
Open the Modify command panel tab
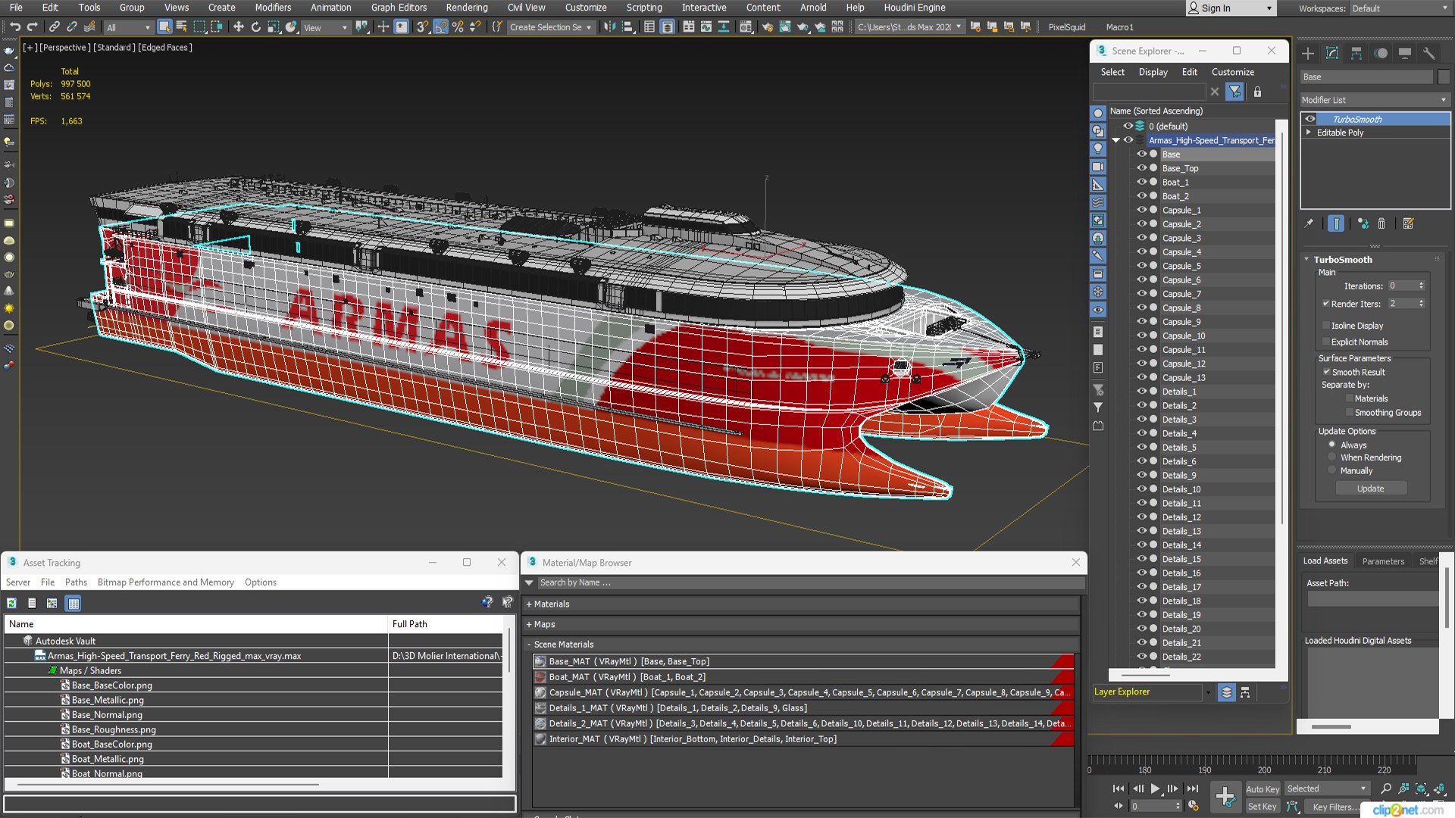pyautogui.click(x=1332, y=53)
